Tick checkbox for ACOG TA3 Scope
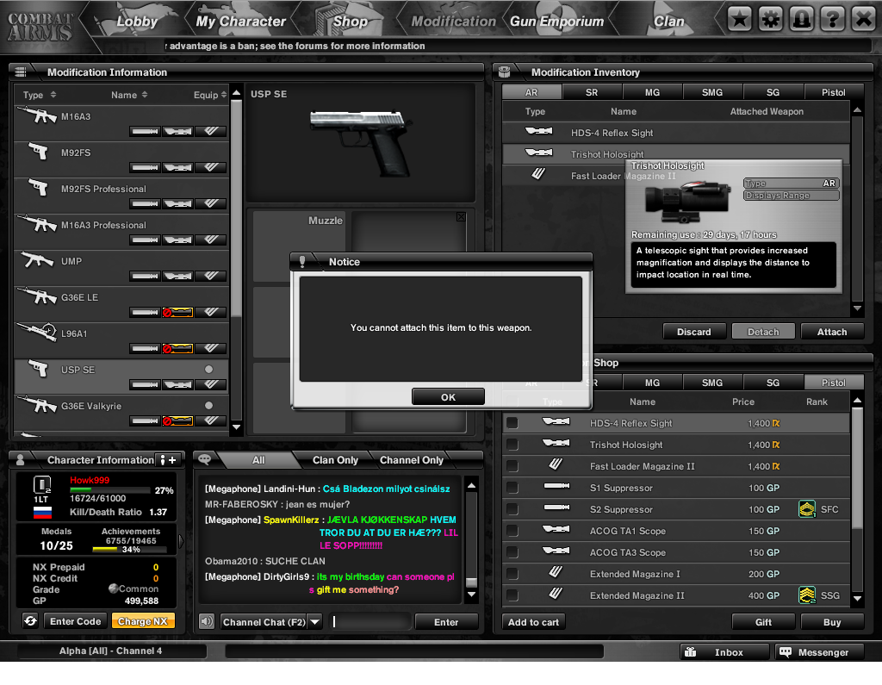 coord(512,552)
